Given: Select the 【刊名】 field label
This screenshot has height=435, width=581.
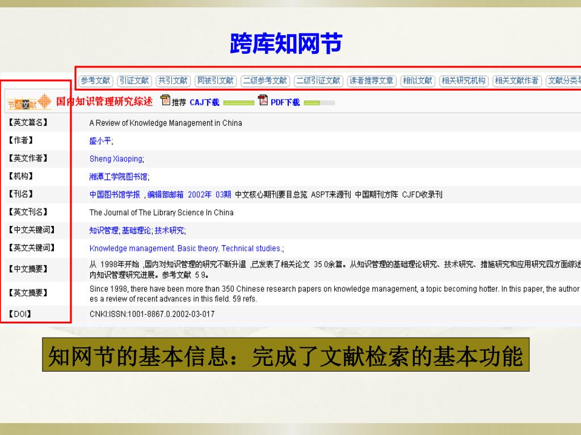Looking at the screenshot, I should coord(21,194).
